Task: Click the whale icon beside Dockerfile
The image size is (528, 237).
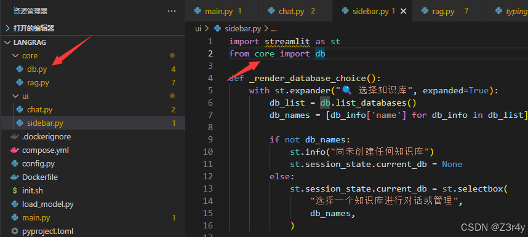Action: point(15,177)
